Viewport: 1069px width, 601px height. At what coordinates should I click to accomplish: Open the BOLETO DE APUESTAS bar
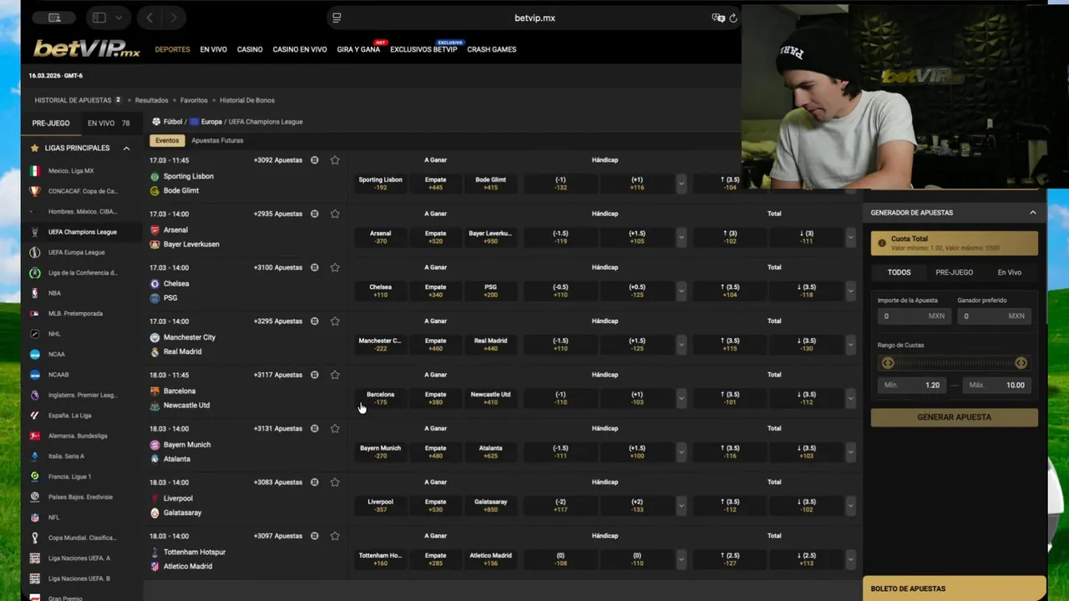(x=955, y=588)
